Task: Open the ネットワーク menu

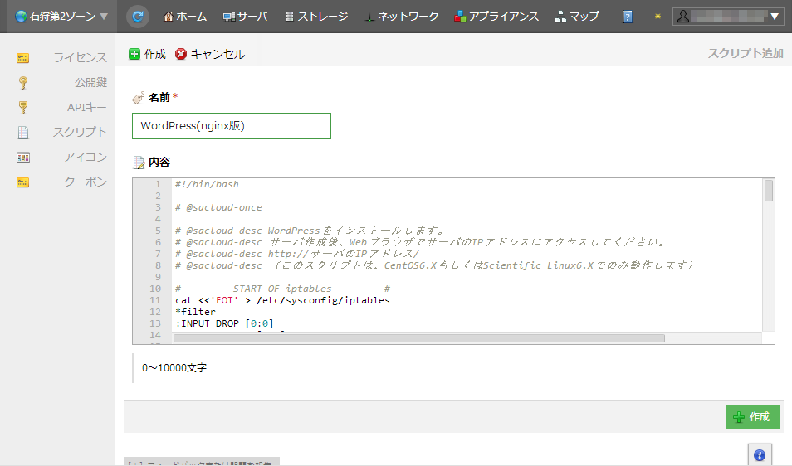Action: (401, 17)
